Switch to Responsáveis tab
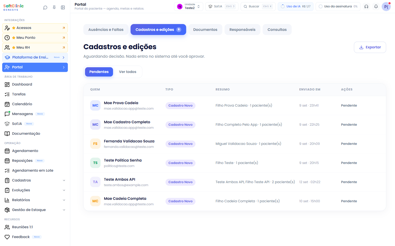 pos(242,30)
